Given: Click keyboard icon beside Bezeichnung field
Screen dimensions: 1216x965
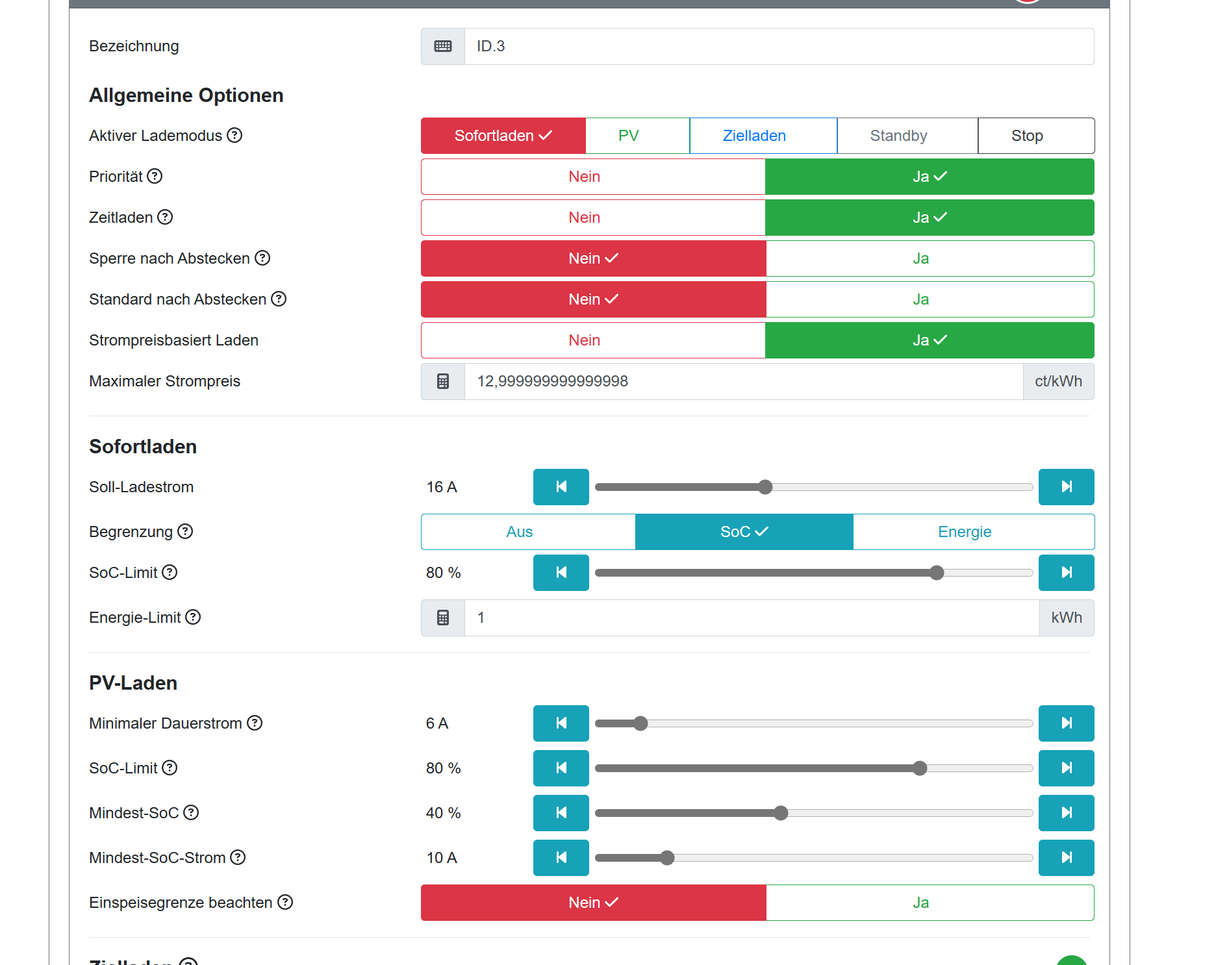Looking at the screenshot, I should pos(443,46).
